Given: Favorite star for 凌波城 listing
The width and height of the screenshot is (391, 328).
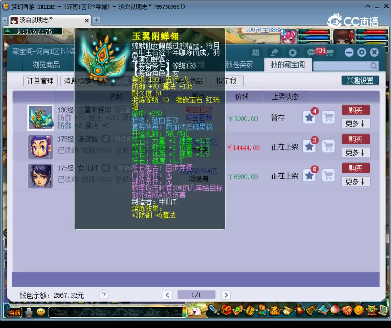Looking at the screenshot, I should click(x=309, y=146).
